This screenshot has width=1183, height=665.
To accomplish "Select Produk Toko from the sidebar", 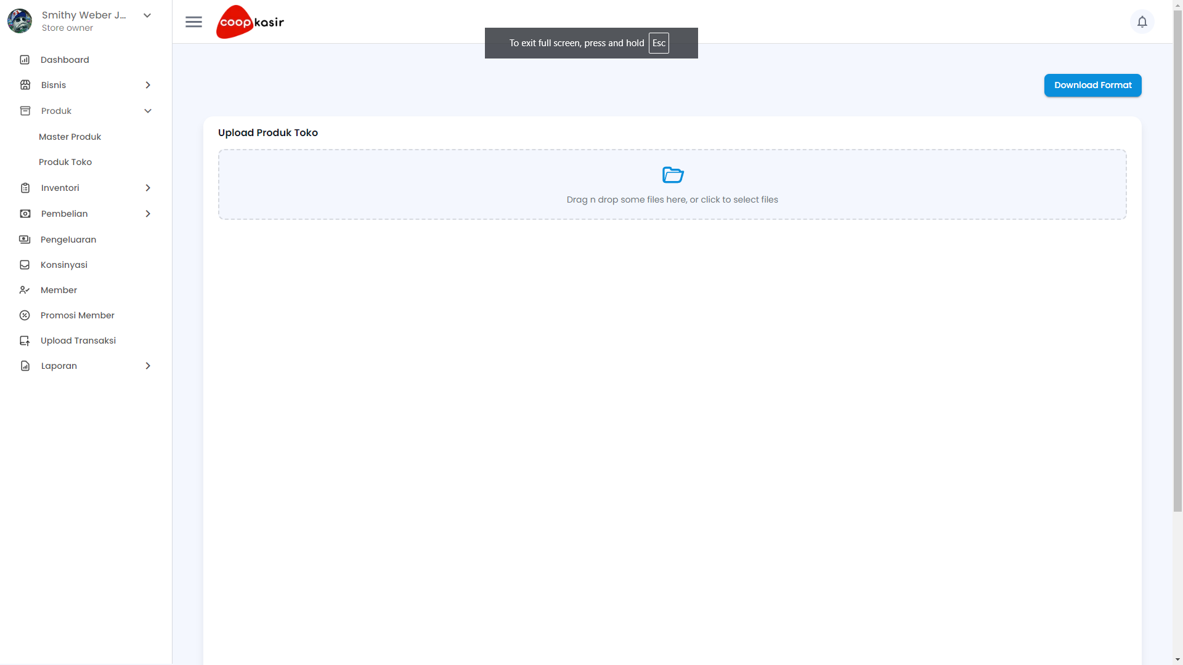I will click(x=65, y=162).
